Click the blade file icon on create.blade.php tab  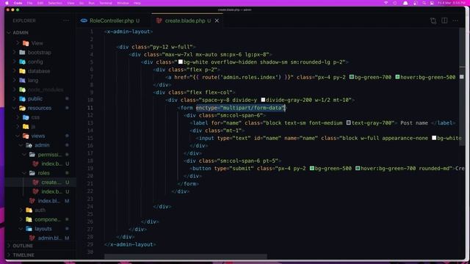click(159, 21)
